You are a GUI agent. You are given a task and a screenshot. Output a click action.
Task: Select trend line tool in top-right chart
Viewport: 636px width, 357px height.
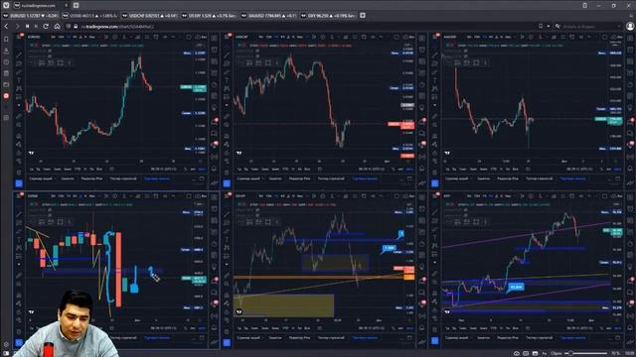pyautogui.click(x=435, y=55)
